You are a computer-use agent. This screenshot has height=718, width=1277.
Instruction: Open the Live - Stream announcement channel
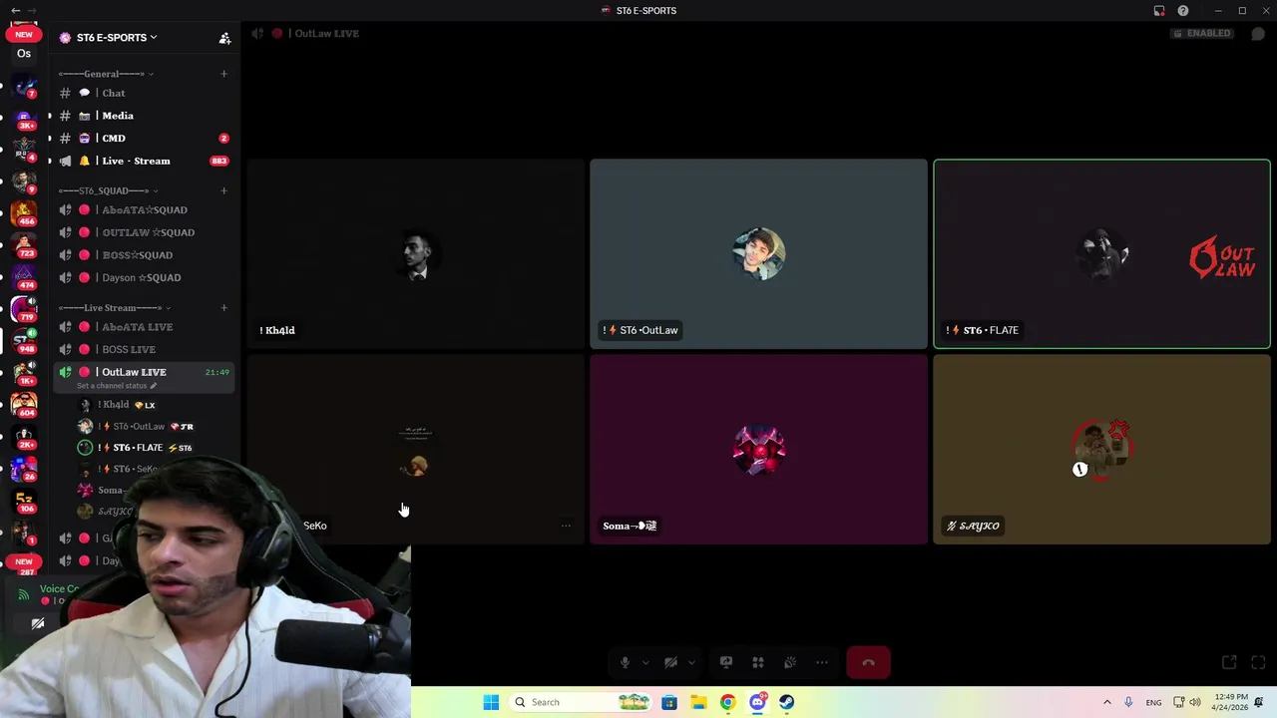coord(144,161)
